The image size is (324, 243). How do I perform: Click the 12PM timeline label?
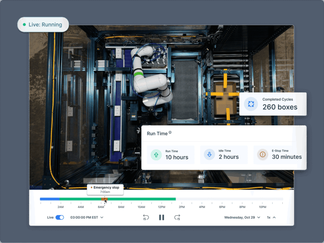(x=162, y=207)
